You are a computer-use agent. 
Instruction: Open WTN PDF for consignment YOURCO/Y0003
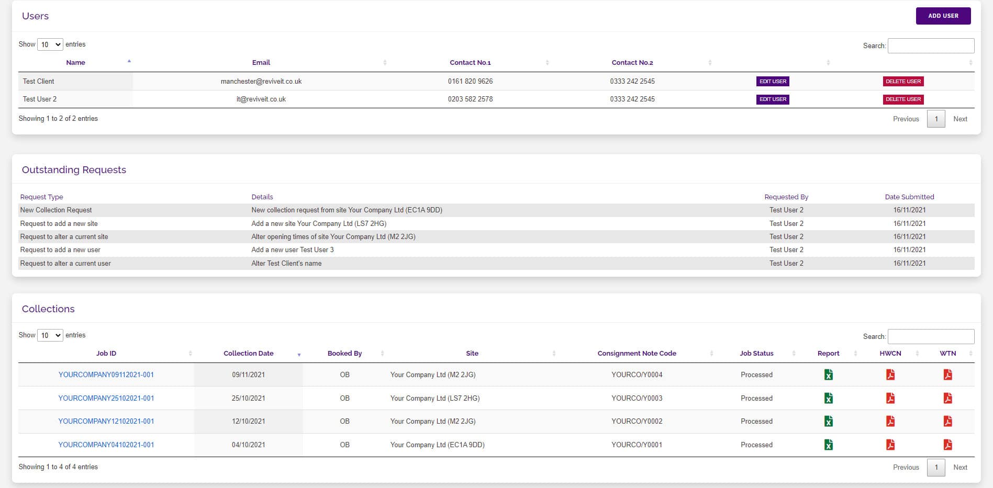[947, 398]
